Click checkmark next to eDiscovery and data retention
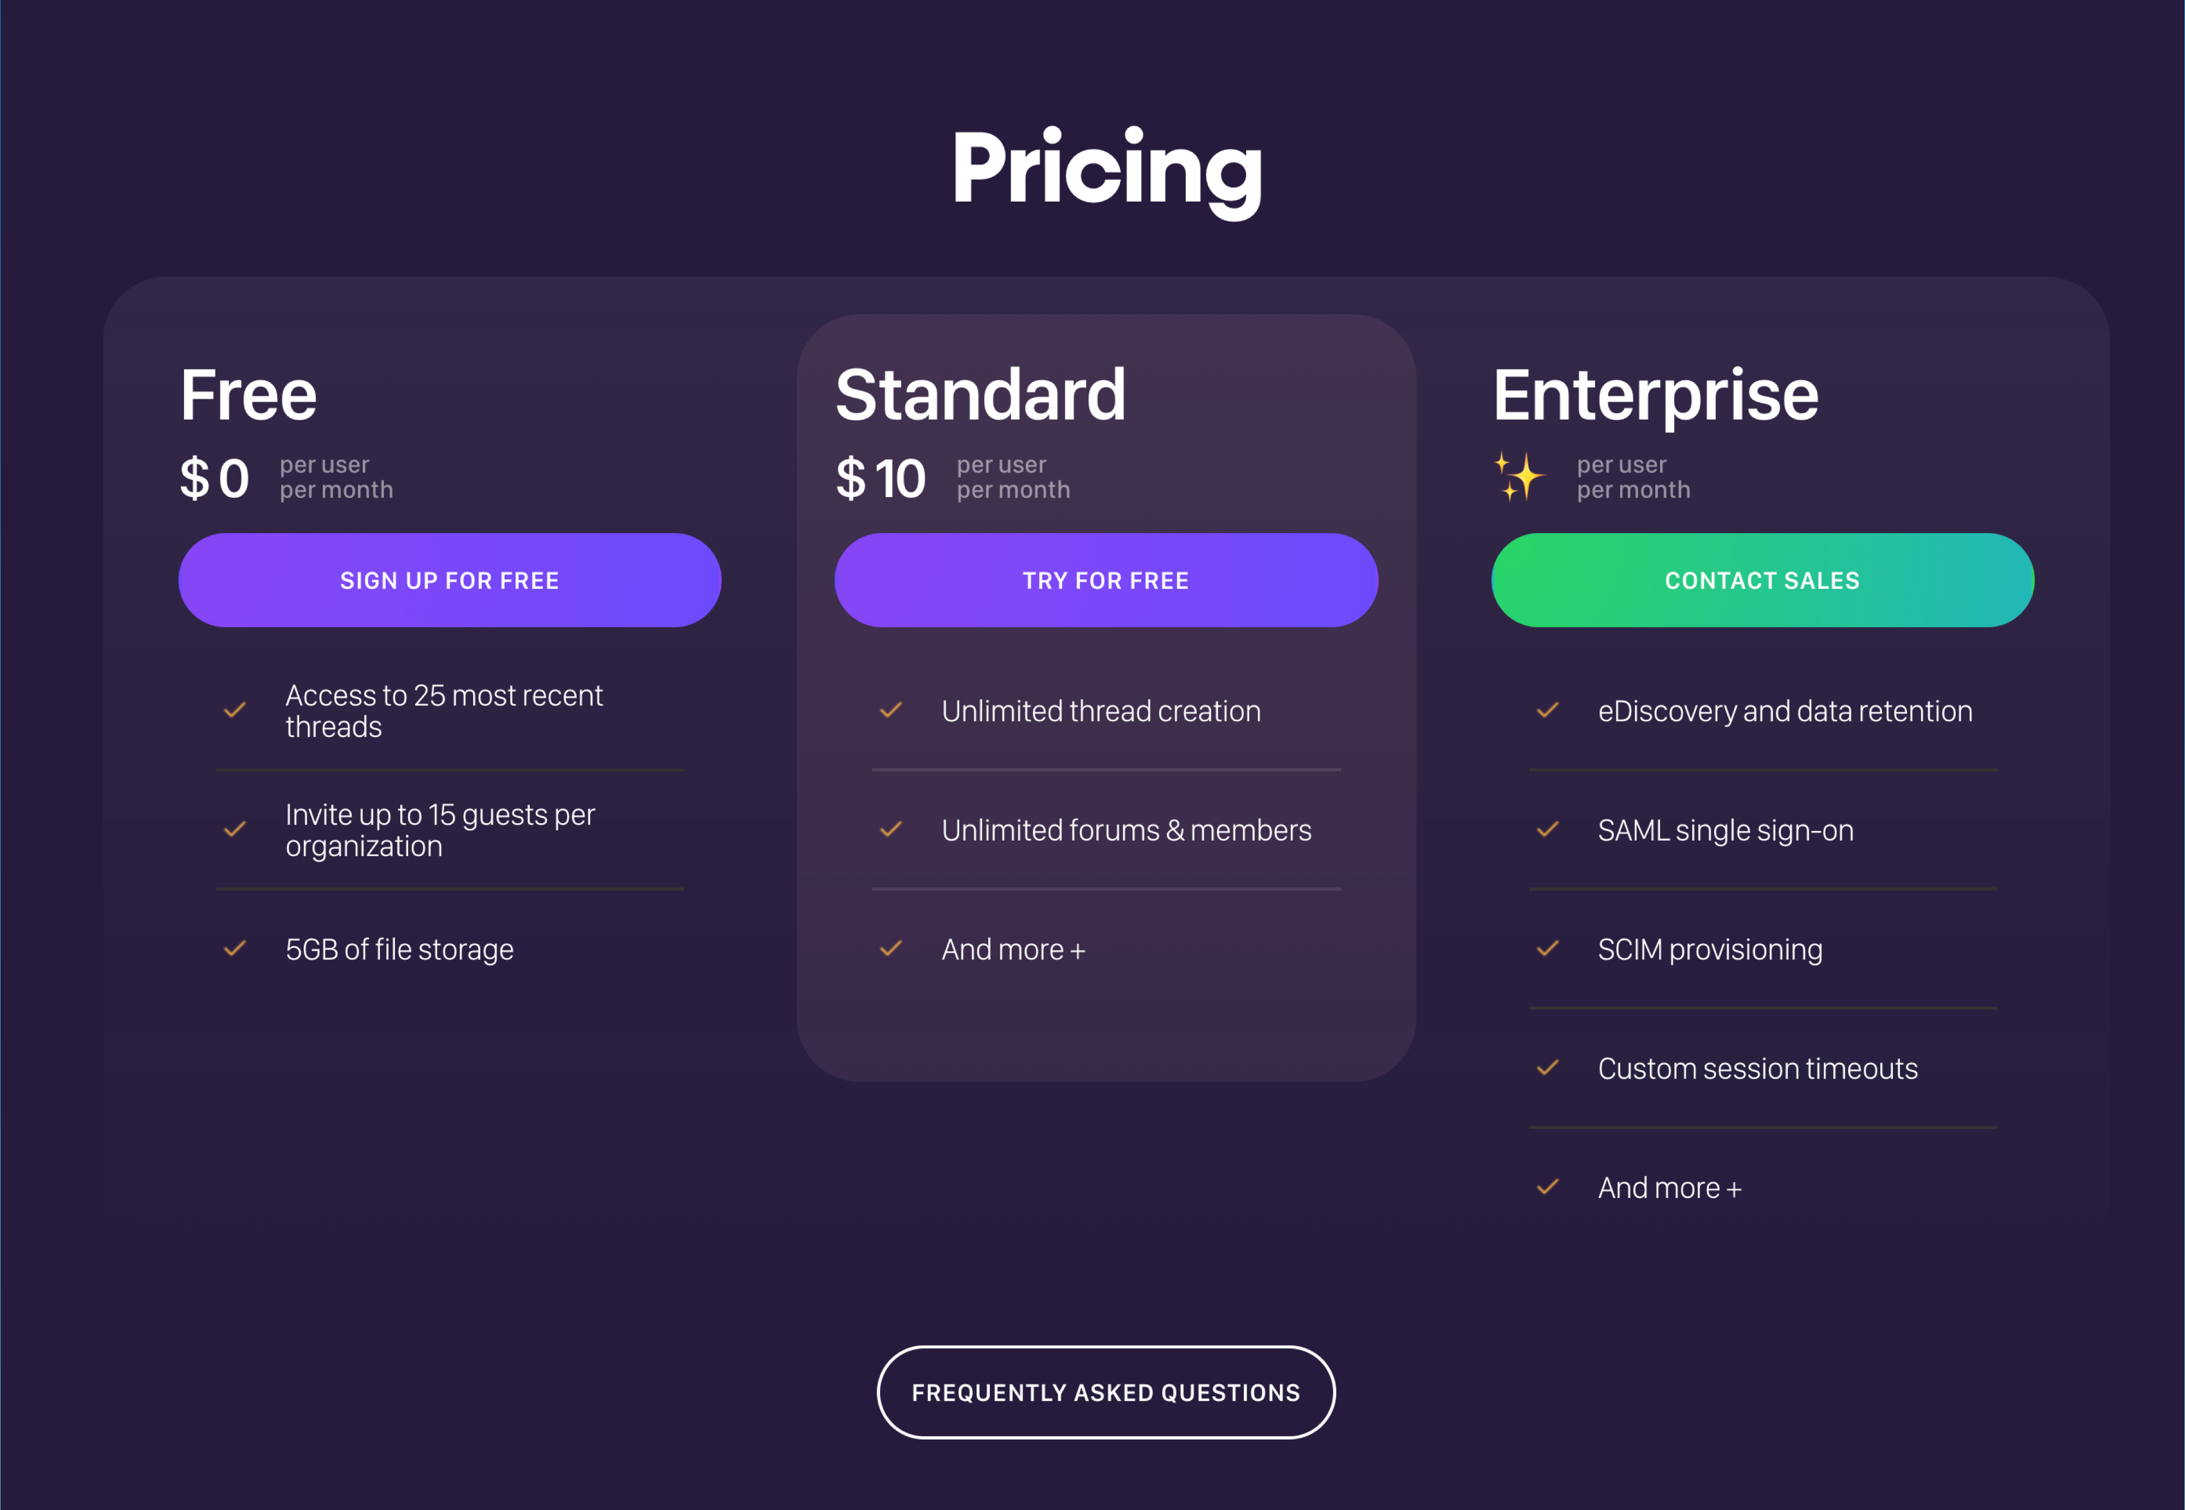The width and height of the screenshot is (2185, 1510). (1548, 710)
